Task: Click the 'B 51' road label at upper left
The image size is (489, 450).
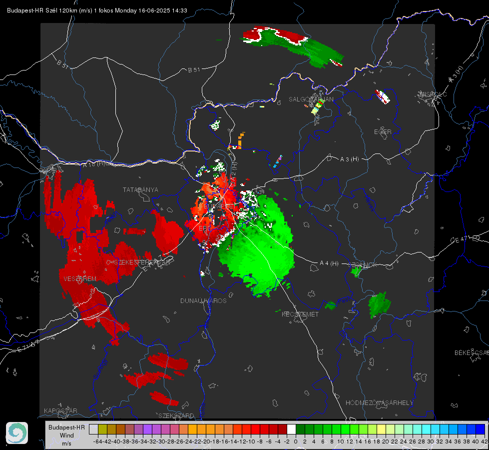Action: tap(62, 63)
